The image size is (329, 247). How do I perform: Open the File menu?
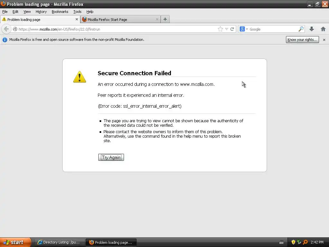[5, 12]
